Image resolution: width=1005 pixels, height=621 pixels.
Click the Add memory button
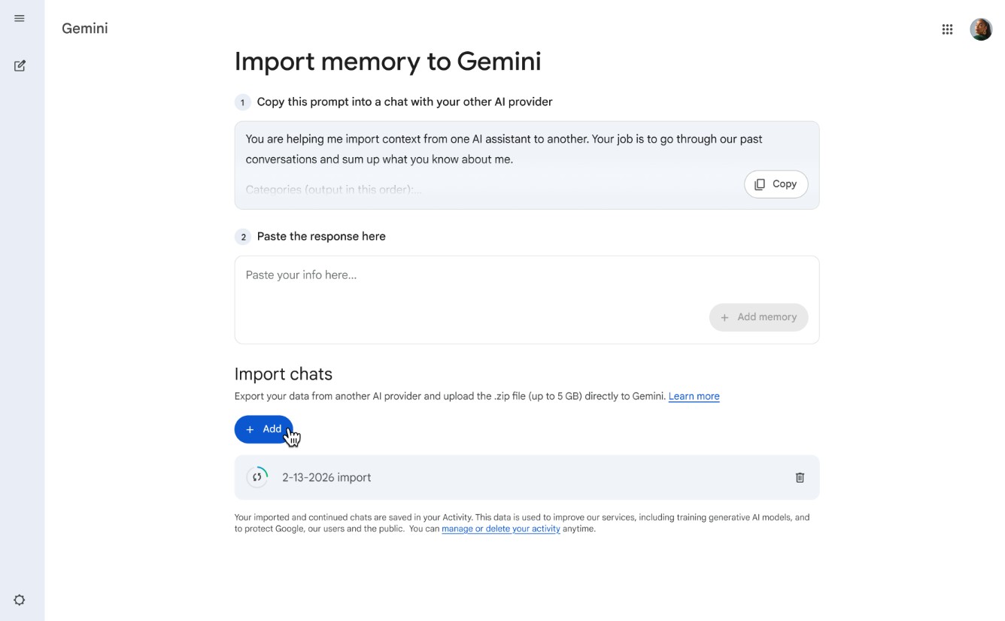point(758,317)
